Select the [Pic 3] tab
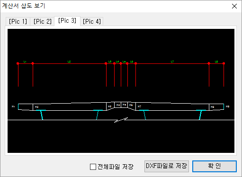 [67, 21]
